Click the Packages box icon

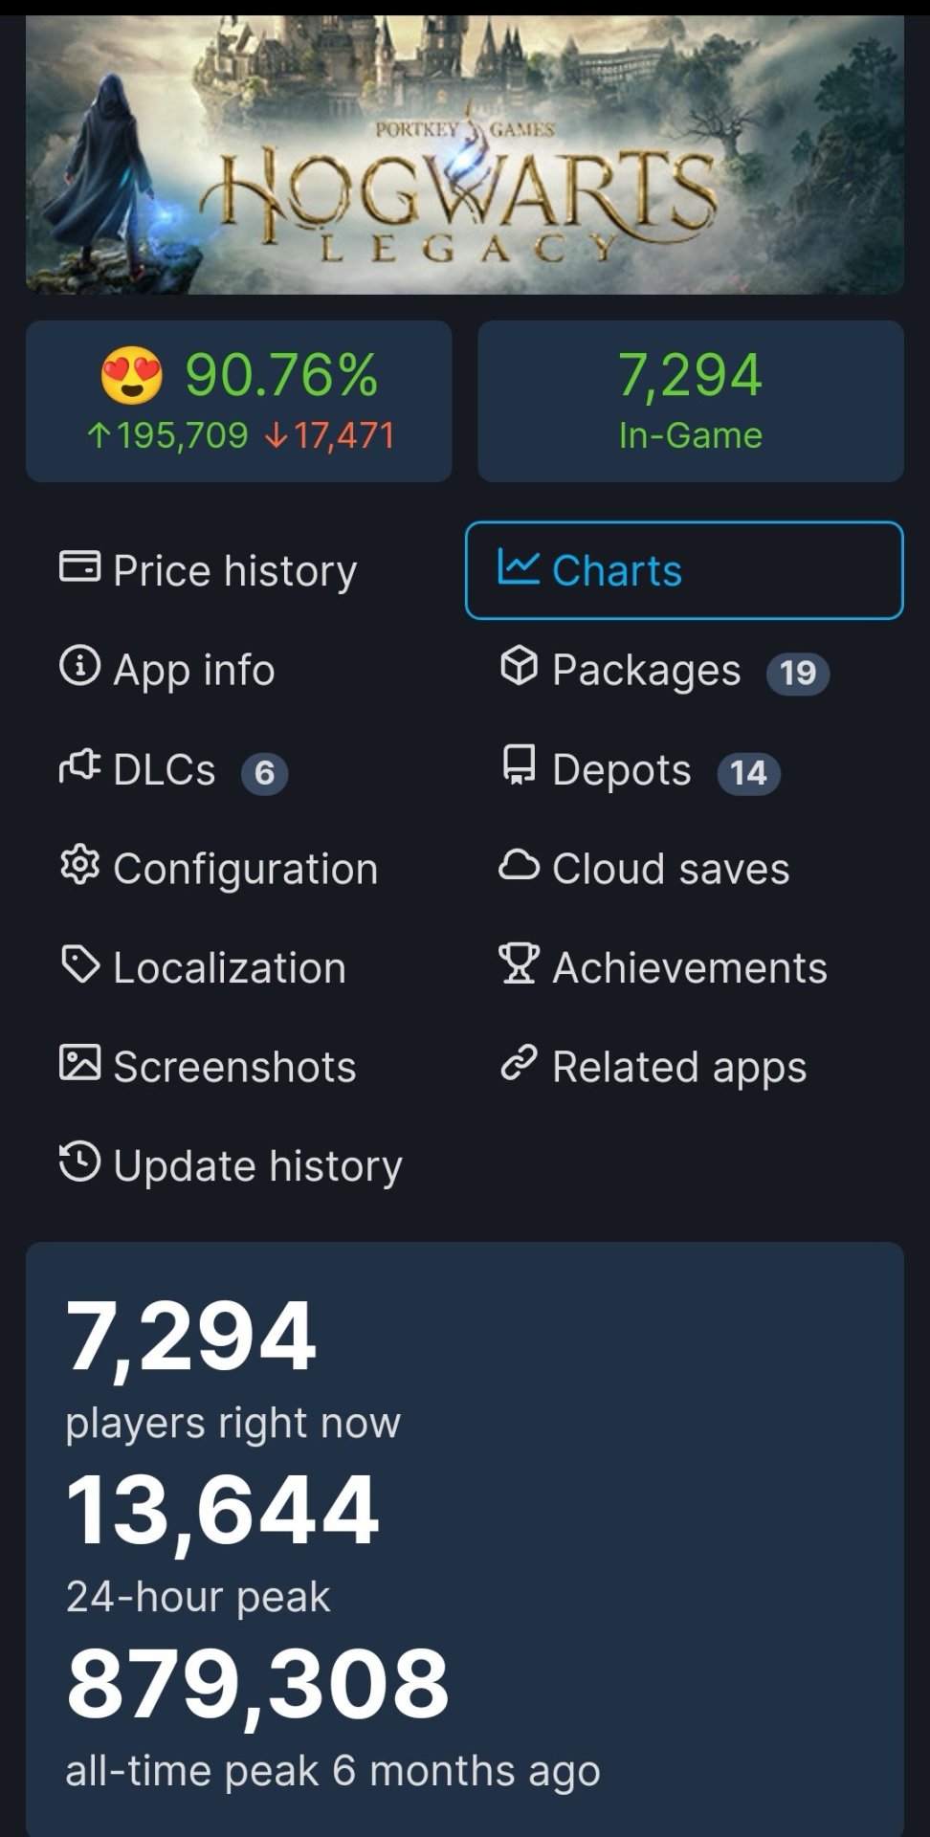coord(519,665)
